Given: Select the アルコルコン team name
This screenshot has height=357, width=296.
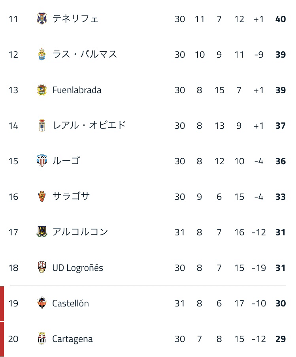Looking at the screenshot, I should pos(80,232).
